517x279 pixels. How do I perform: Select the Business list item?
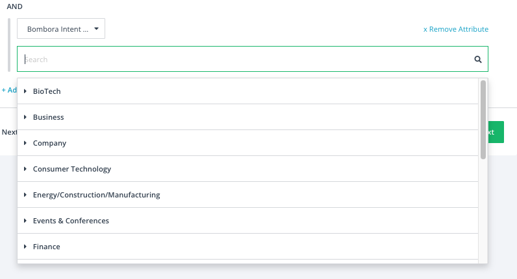(247, 117)
